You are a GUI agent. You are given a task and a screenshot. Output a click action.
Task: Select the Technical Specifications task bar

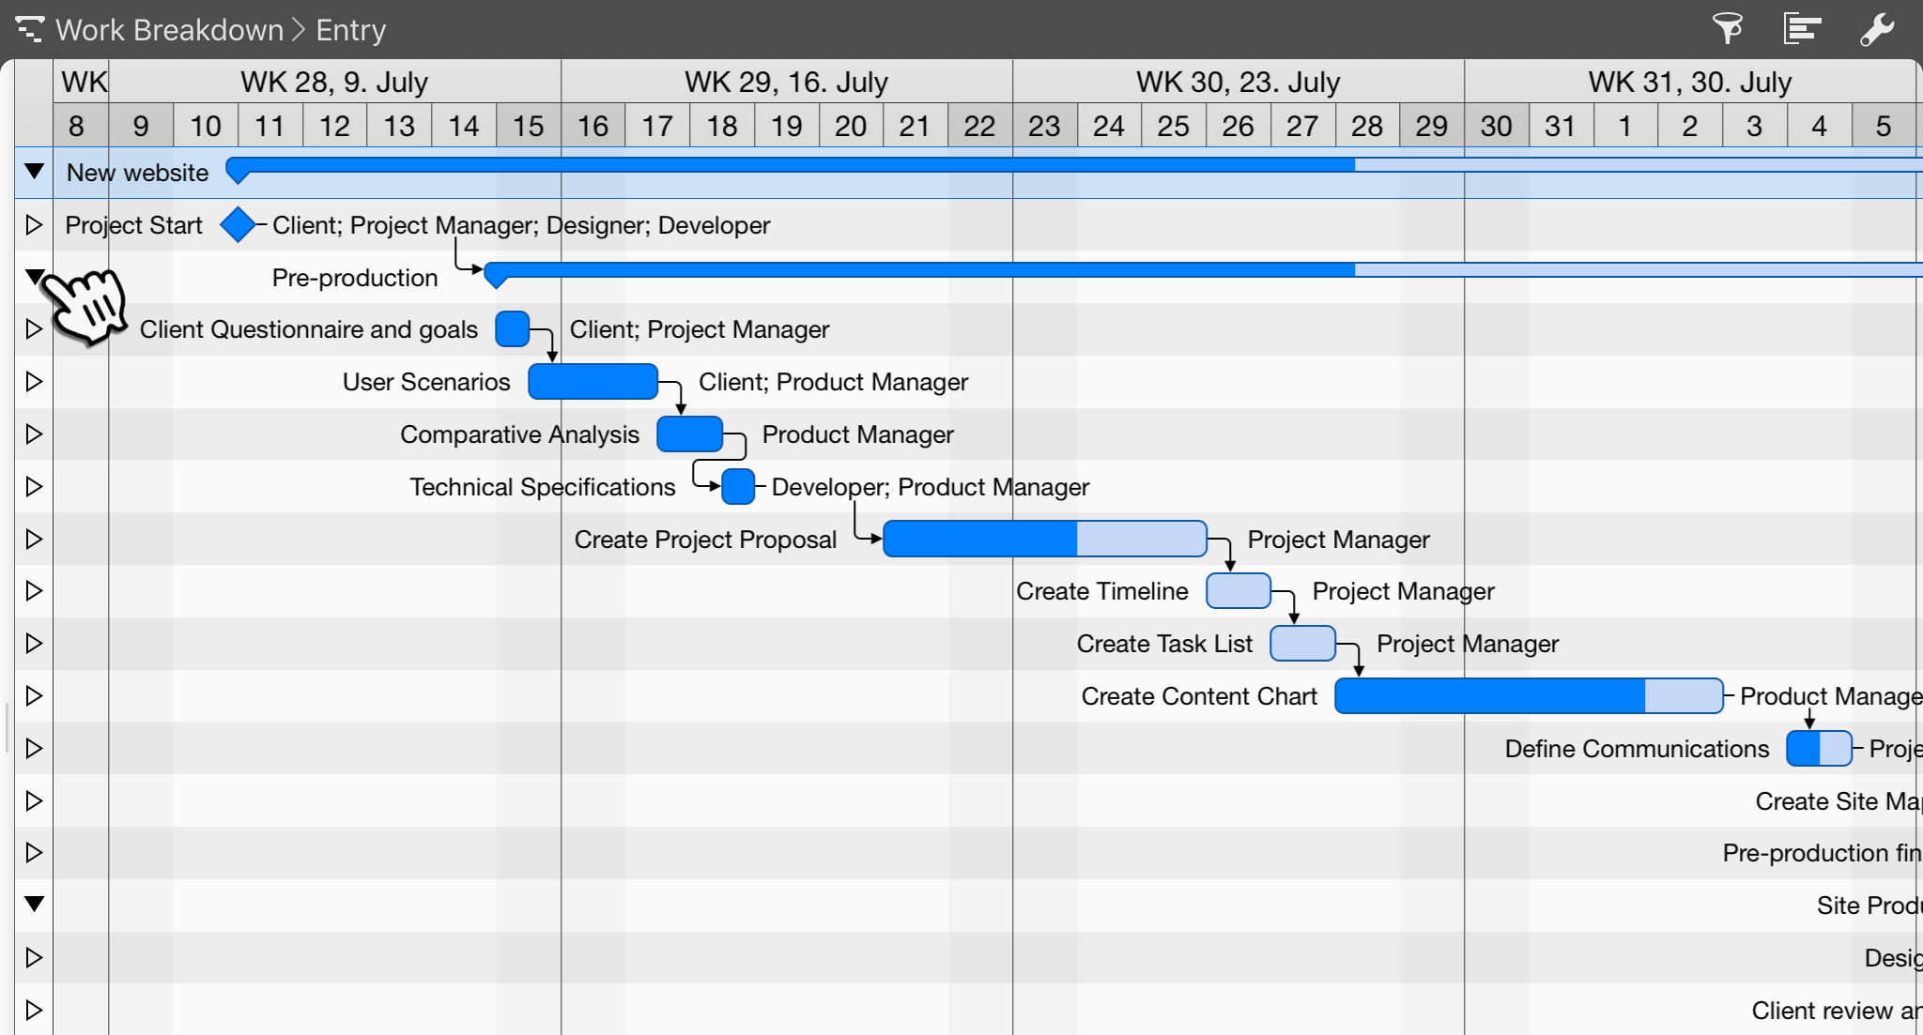click(738, 487)
